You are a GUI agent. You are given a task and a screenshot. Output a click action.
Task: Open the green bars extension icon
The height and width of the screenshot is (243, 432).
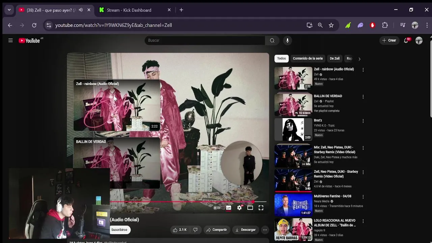point(348,25)
